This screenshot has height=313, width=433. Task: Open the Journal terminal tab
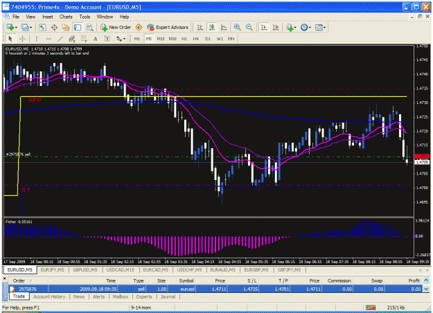168,296
